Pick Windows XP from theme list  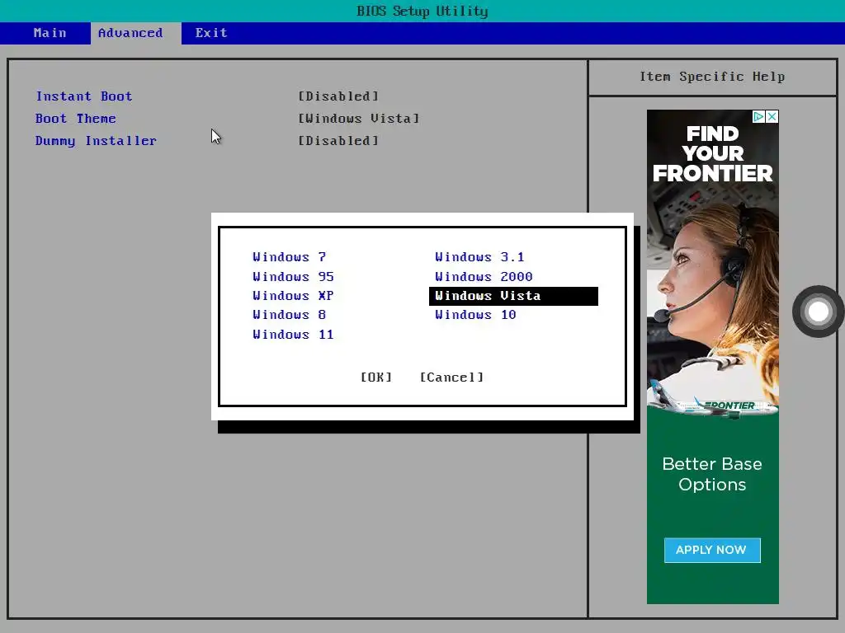tap(293, 296)
